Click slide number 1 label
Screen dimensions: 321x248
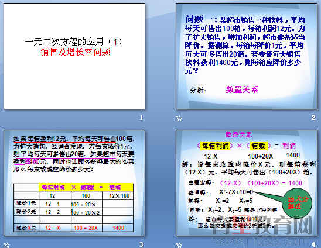pyautogui.click(x=141, y=118)
